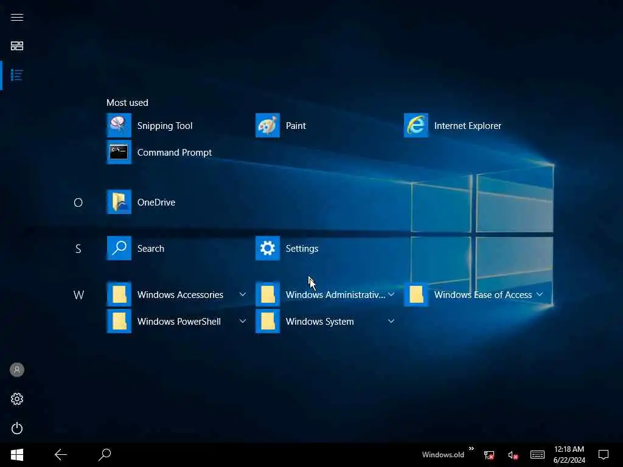Screen dimensions: 623x467
Task: Open Paint app icon
Action: click(x=268, y=125)
